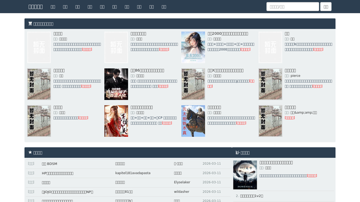Select the last navigation menu item in the top bar
This screenshot has height=202, width=360.
click(x=164, y=7)
